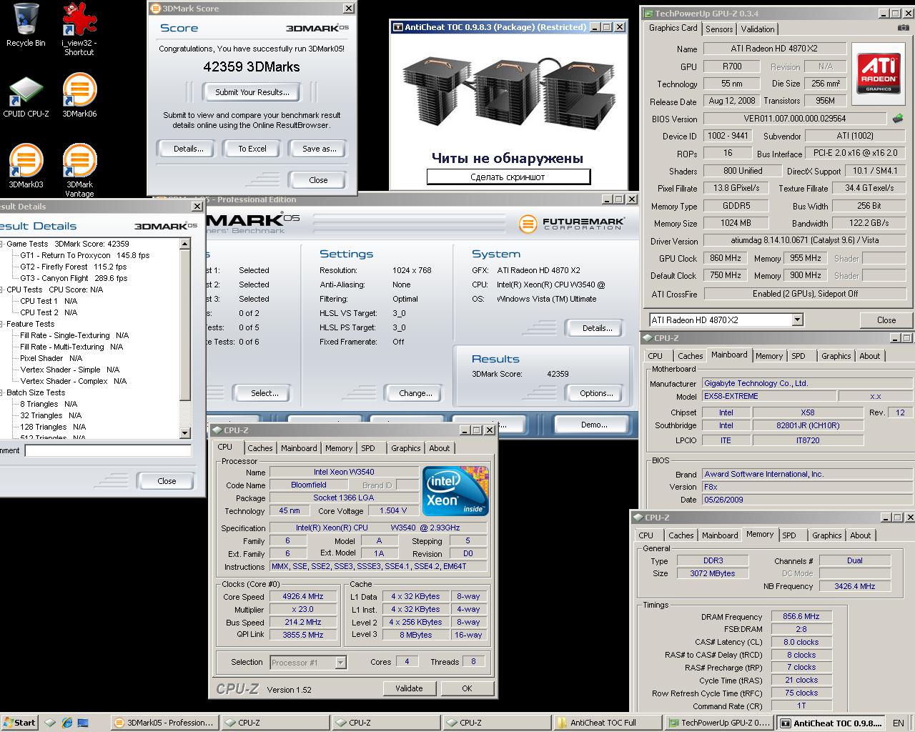Image resolution: width=915 pixels, height=732 pixels.
Task: Switch to SPD tab in the CPU-Z Memory window
Action: (789, 535)
